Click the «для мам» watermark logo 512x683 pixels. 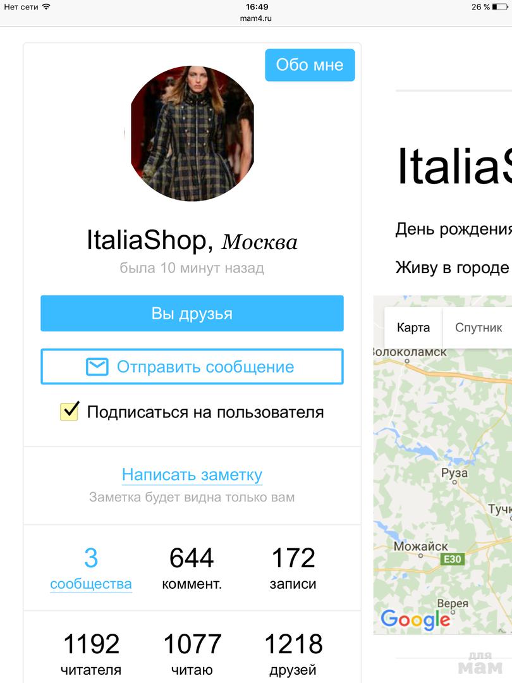tap(480, 663)
